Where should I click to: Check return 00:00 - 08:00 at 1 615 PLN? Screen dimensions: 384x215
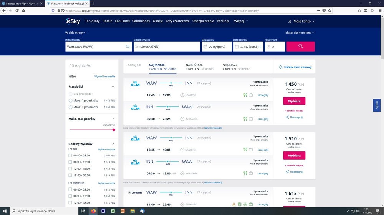pyautogui.click(x=70, y=189)
